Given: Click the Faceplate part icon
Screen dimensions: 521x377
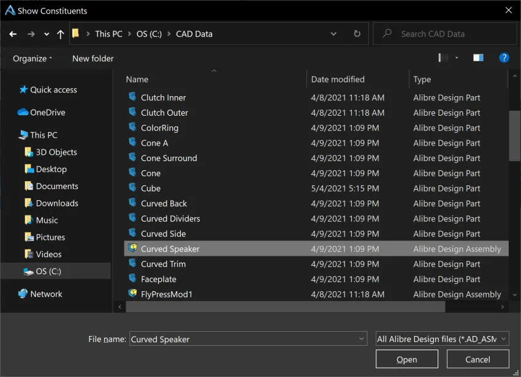Looking at the screenshot, I should pyautogui.click(x=132, y=278).
